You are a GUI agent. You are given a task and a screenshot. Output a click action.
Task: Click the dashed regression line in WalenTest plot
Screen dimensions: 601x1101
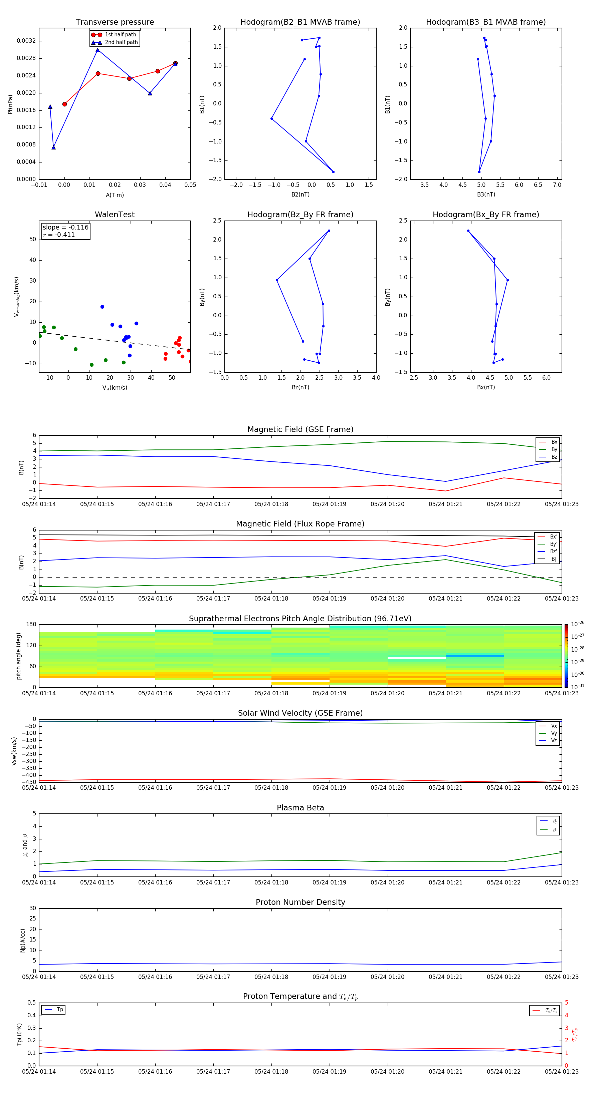(115, 341)
